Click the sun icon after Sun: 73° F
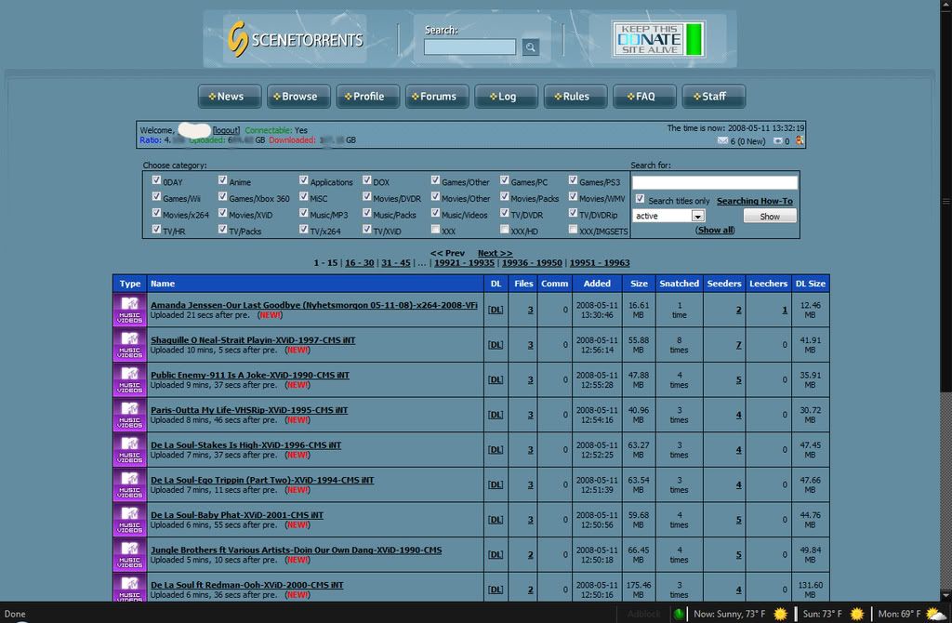952x623 pixels. click(856, 614)
